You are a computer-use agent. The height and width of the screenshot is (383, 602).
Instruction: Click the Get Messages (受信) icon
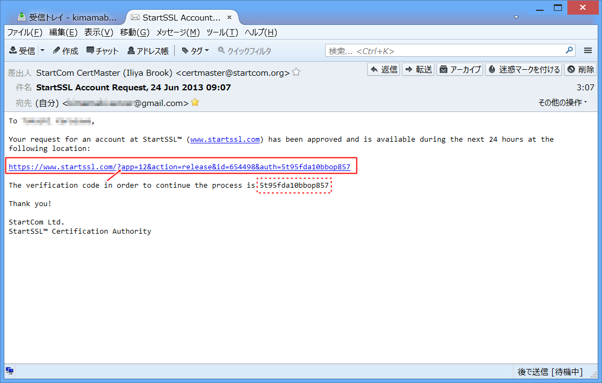click(14, 51)
